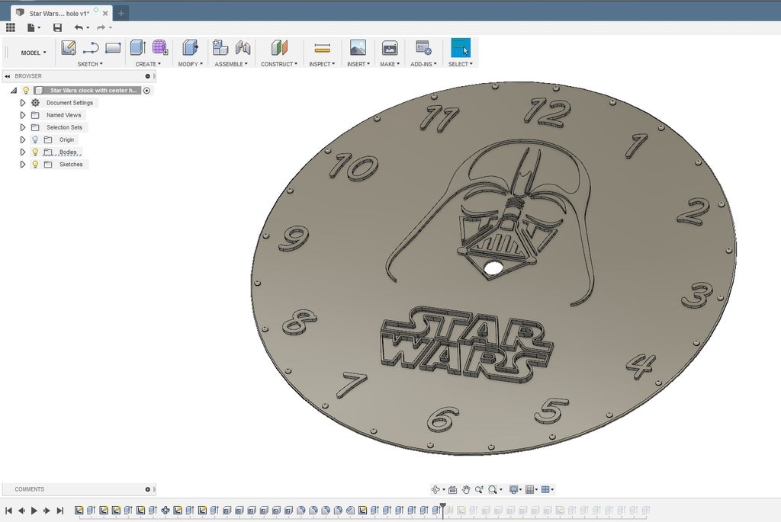This screenshot has height=522, width=781.
Task: Toggle visibility bulb of Origin folder
Action: pyautogui.click(x=35, y=139)
